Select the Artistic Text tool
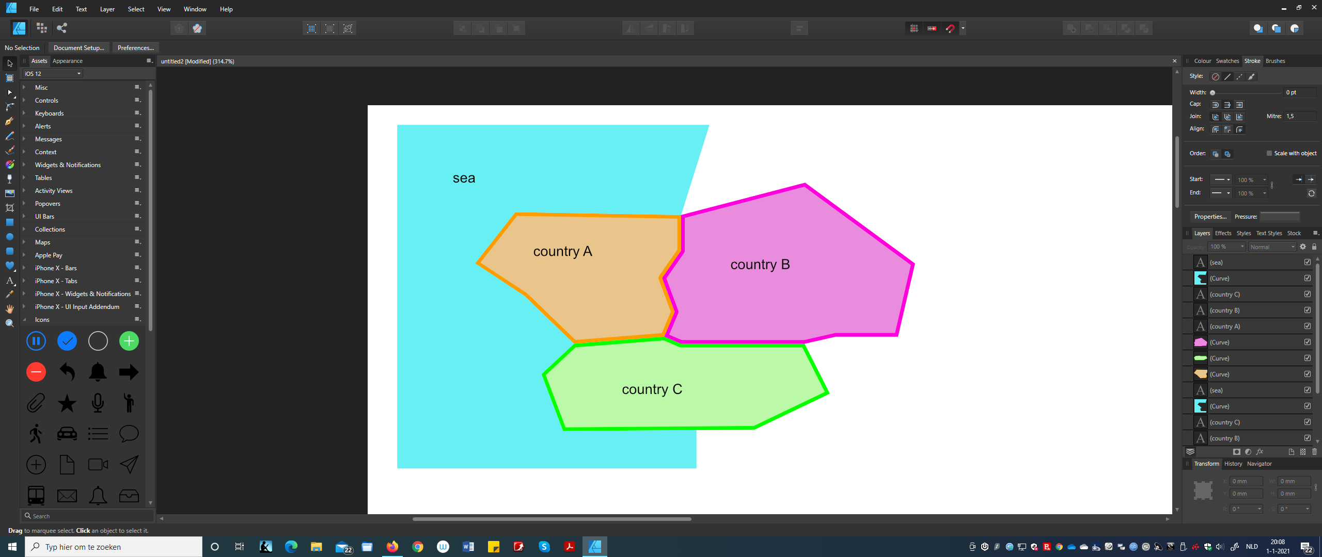Image resolution: width=1322 pixels, height=557 pixels. 9,281
